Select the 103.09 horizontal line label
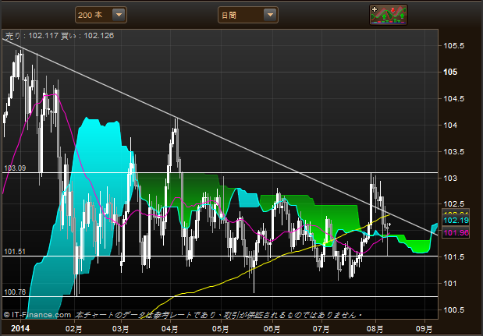The height and width of the screenshot is (336, 483). tap(15, 168)
